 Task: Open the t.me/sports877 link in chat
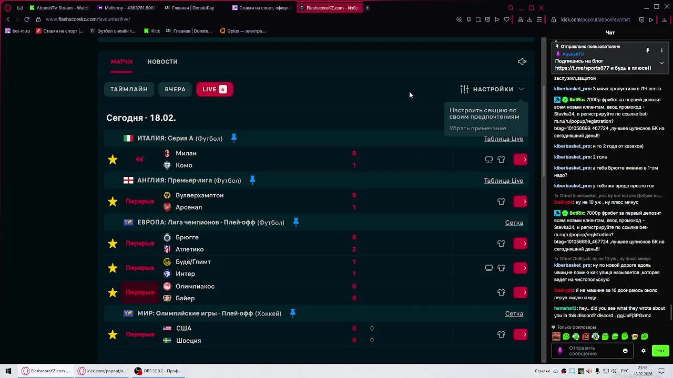tap(582, 68)
